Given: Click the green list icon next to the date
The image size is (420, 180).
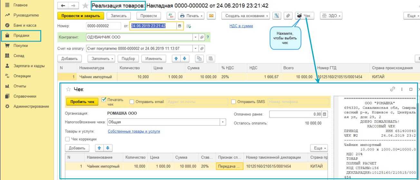Looking at the screenshot, I should (188, 26).
